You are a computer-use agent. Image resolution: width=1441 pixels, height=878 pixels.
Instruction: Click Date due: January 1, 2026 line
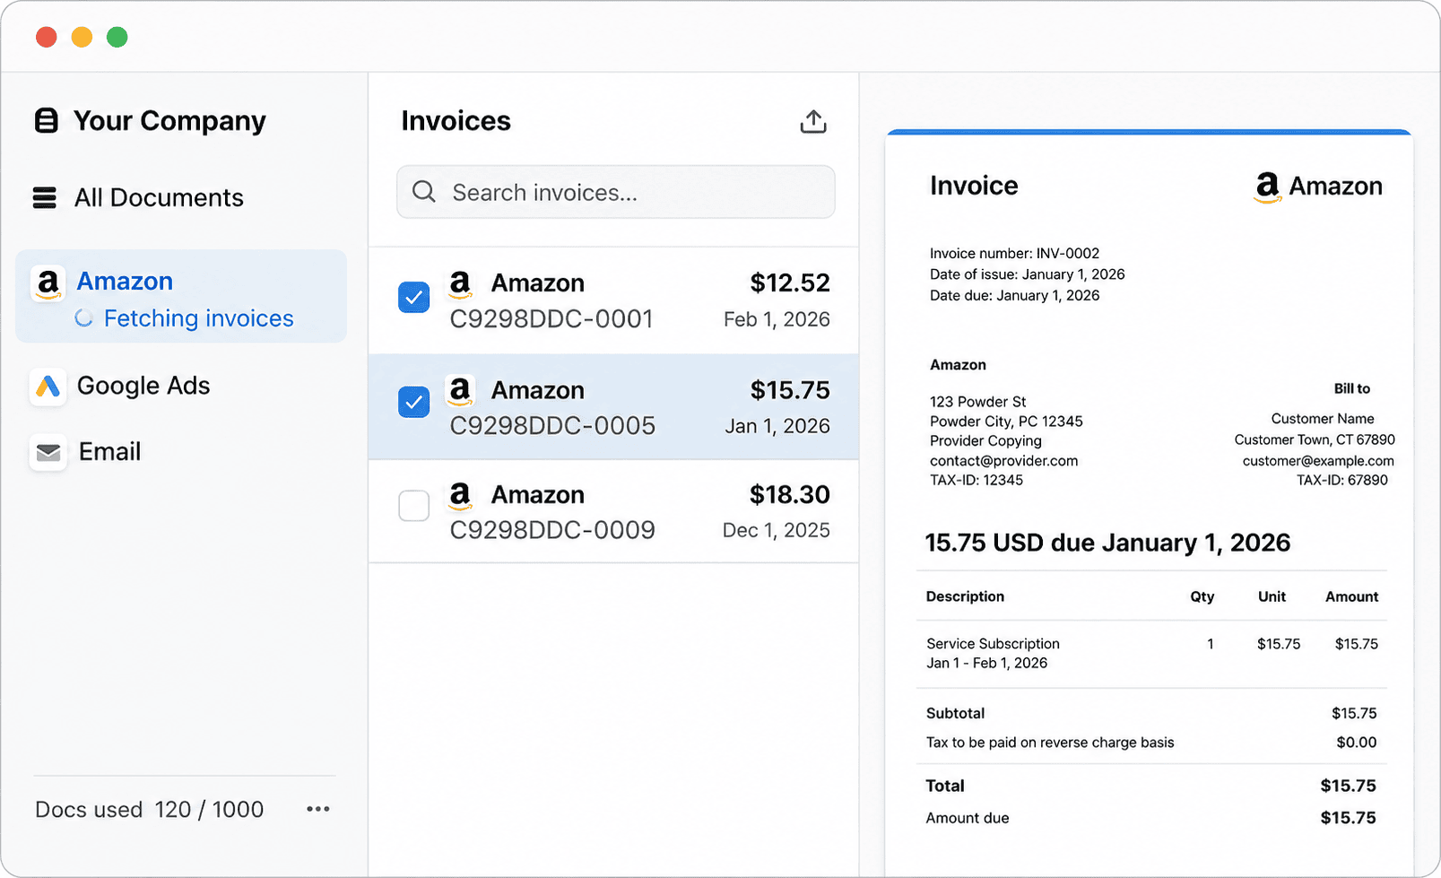1014,296
